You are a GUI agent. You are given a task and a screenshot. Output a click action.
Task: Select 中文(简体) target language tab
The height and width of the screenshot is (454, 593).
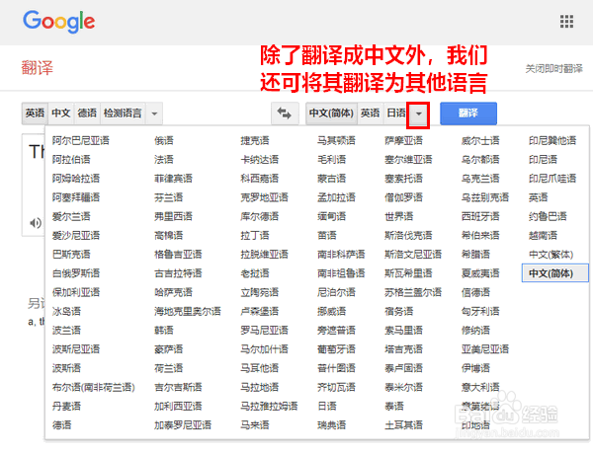coord(331,113)
